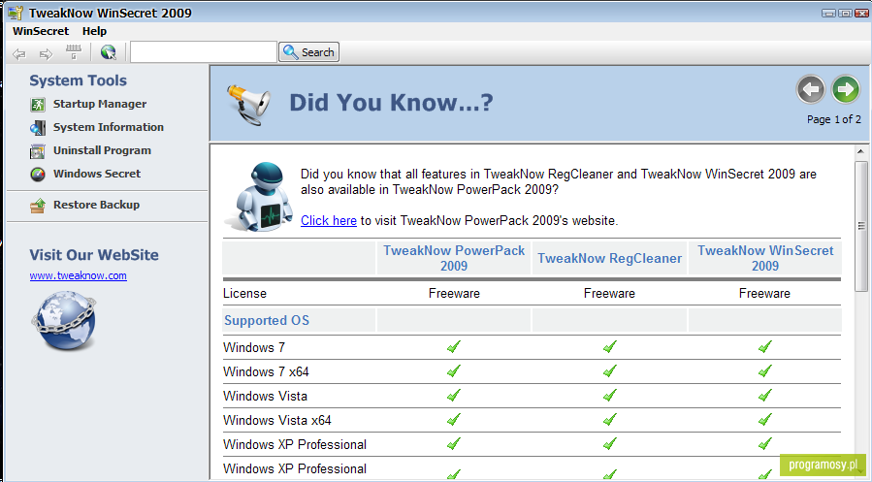This screenshot has width=872, height=482.
Task: Click the chained globe image
Action: point(64,321)
